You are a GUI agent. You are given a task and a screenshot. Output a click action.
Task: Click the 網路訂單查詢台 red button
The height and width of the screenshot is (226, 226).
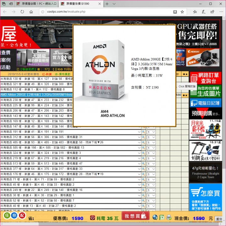point(206,78)
